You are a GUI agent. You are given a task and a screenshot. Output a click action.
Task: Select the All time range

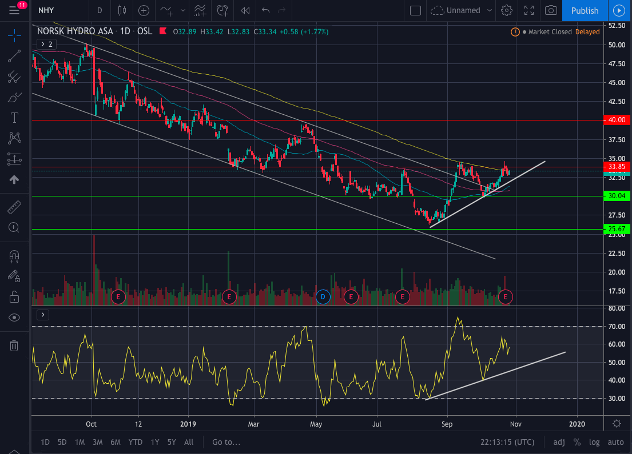(189, 442)
